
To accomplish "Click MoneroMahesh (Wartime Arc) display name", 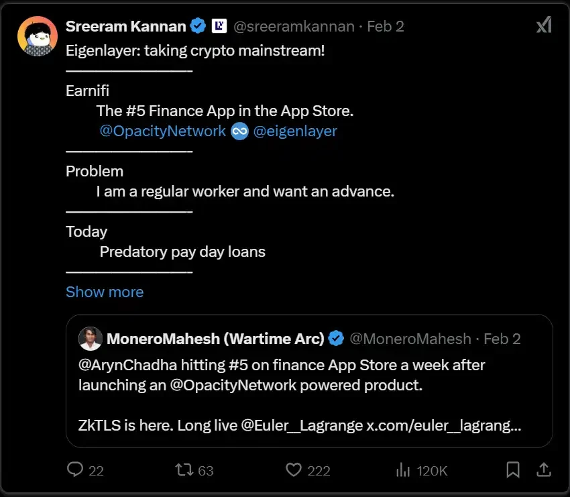I will tap(215, 339).
